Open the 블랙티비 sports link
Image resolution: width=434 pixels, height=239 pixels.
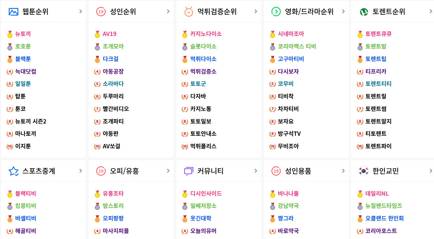pyautogui.click(x=25, y=194)
